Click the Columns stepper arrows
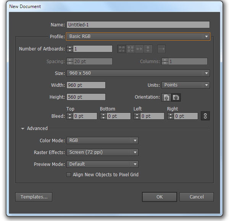Screen dimensions: 229x221 click(165, 62)
